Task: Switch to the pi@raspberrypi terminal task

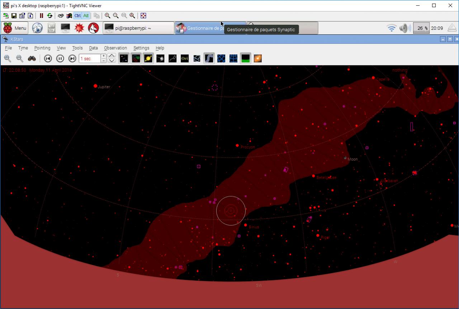Action: tap(138, 28)
